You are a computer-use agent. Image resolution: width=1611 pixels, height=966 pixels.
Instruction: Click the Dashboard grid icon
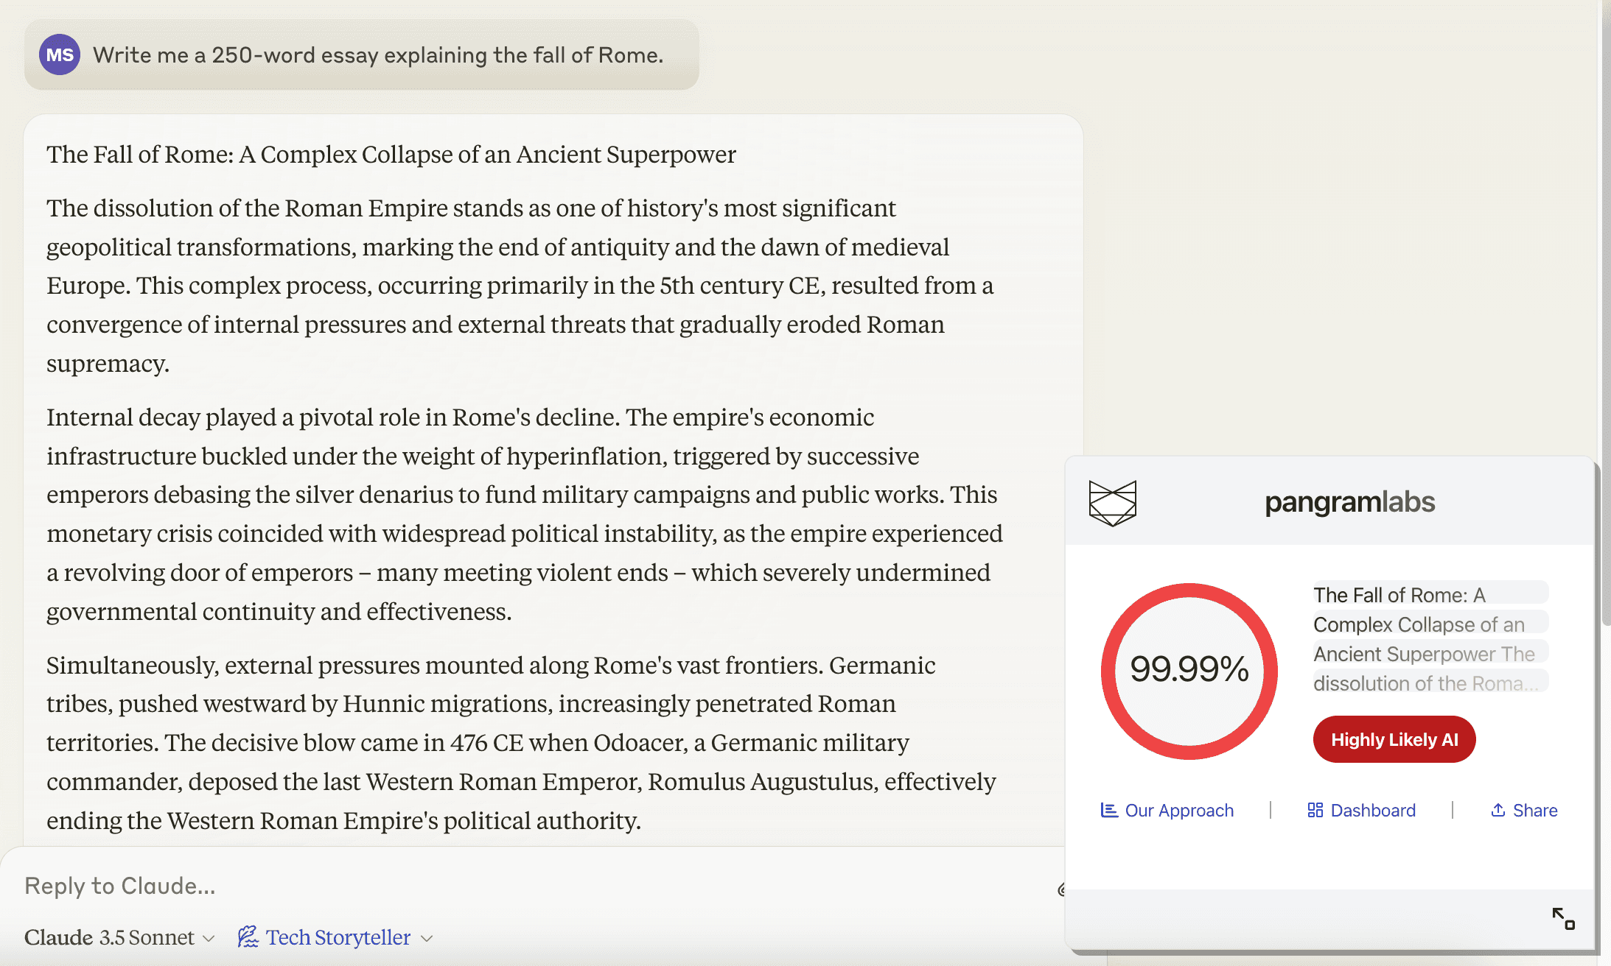click(1315, 811)
